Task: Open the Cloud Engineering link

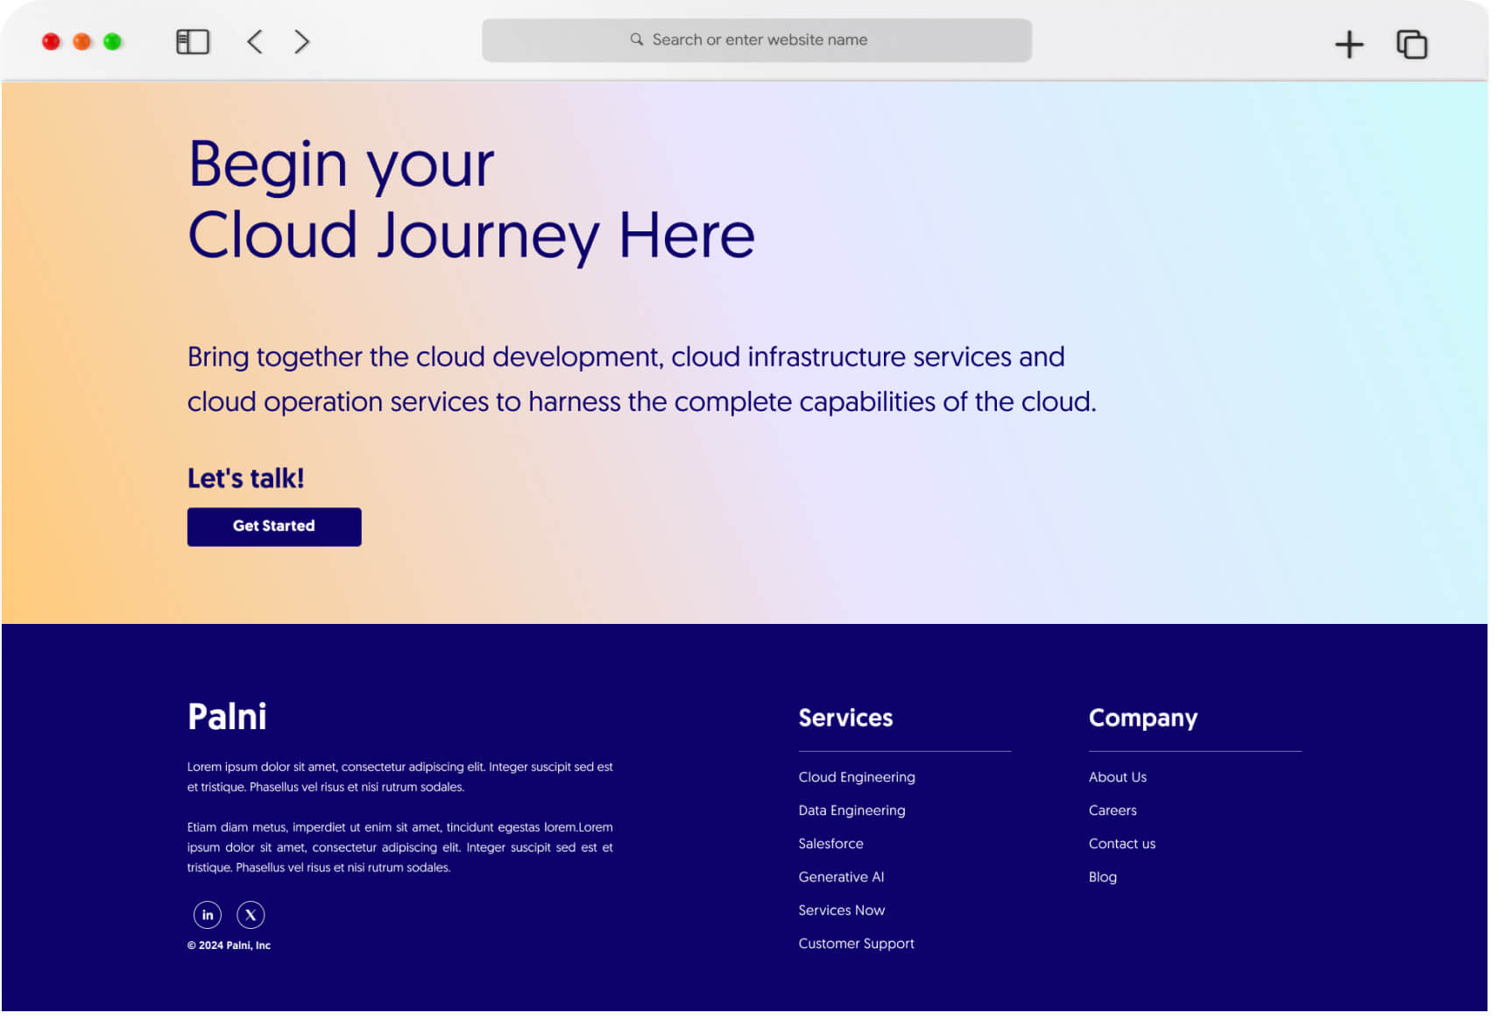Action: pos(856,776)
